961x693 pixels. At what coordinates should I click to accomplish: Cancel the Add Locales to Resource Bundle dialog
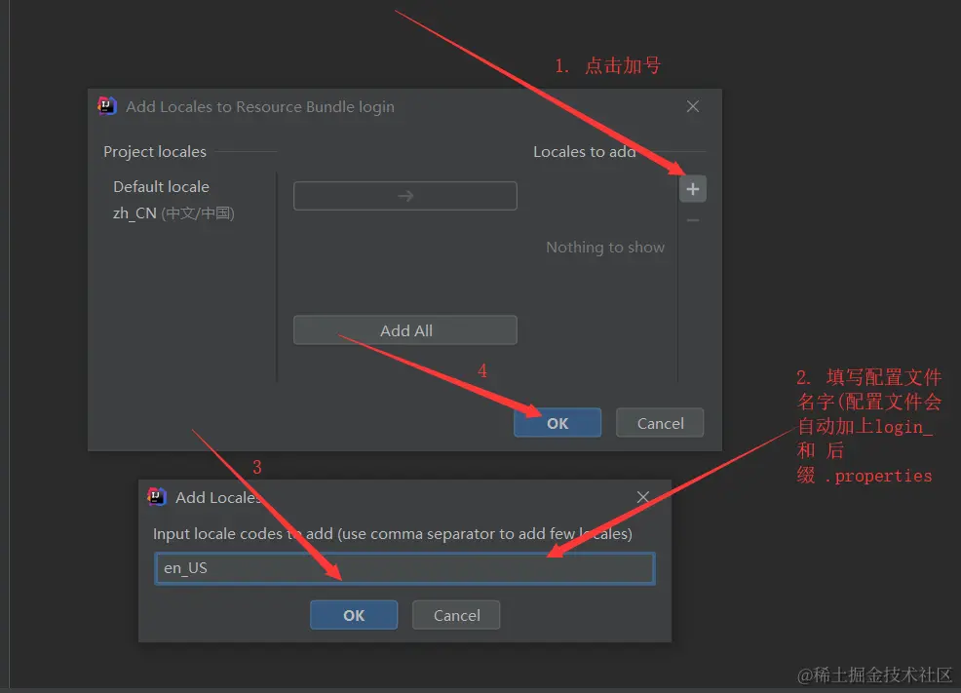pos(660,423)
